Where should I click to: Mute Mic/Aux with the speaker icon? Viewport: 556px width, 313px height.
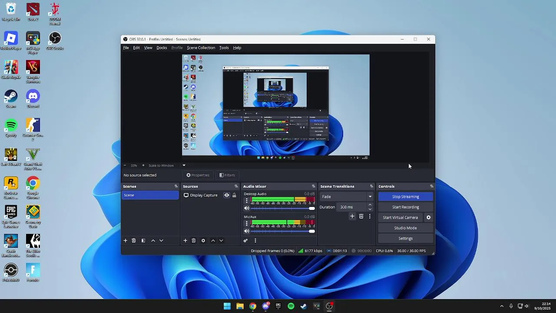246,231
